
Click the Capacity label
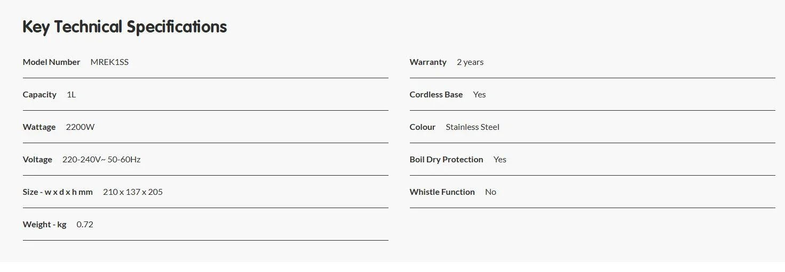point(39,94)
